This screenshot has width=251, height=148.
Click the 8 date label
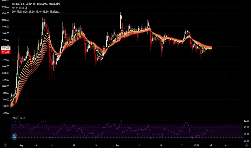click(x=139, y=145)
